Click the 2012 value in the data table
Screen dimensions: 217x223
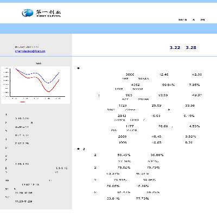pos(122,116)
